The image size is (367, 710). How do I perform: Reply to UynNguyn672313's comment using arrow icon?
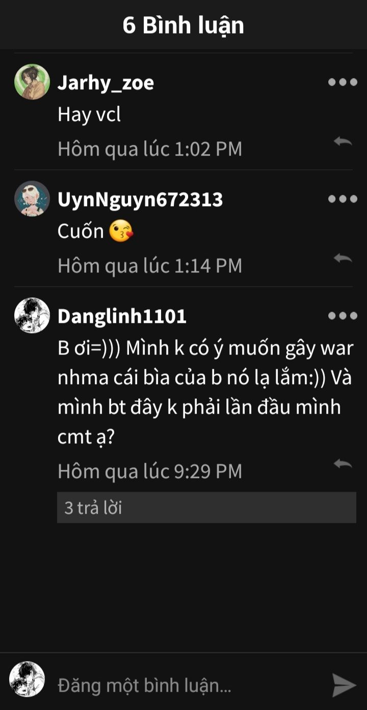pos(343,259)
